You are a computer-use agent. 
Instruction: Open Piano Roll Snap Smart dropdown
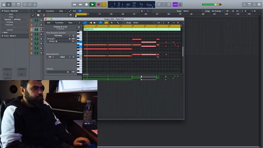click(x=143, y=23)
